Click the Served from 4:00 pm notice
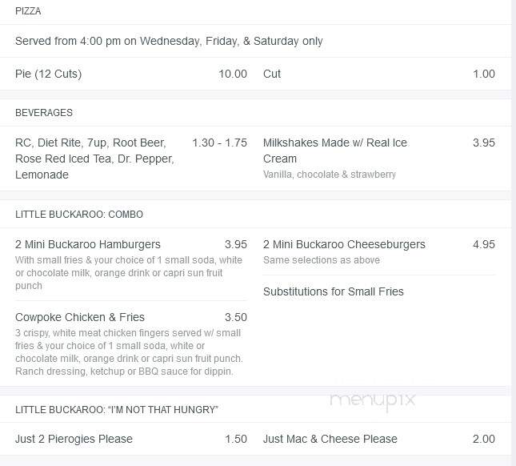 click(169, 41)
